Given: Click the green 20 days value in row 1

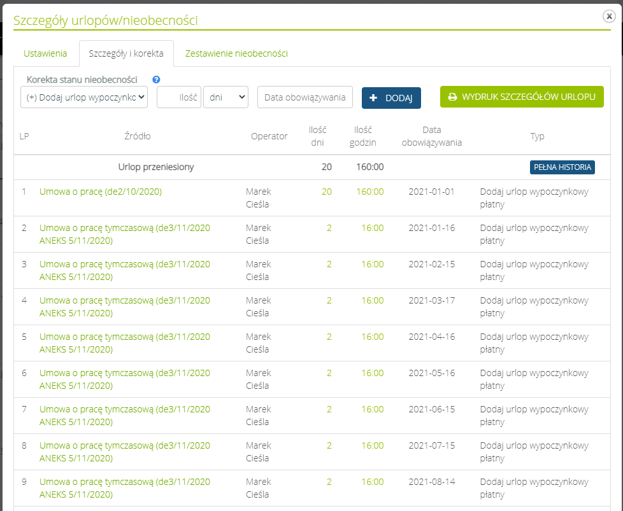Looking at the screenshot, I should (326, 192).
